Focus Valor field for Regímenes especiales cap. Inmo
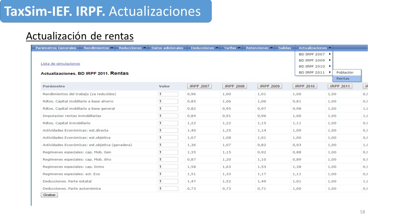This screenshot has height=222, width=395. 168,167
